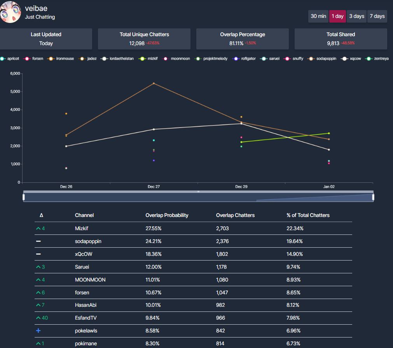Image resolution: width=393 pixels, height=348 pixels.
Task: Toggle roflgator series in chart legend
Action: 244,58
